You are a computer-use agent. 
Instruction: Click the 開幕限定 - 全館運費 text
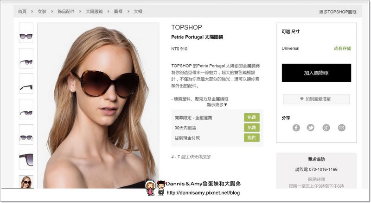(193, 117)
